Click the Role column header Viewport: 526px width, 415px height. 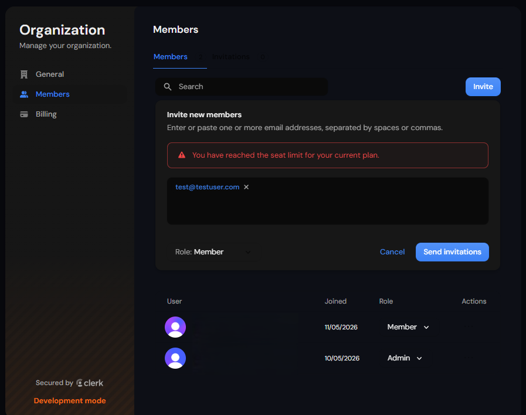point(386,301)
